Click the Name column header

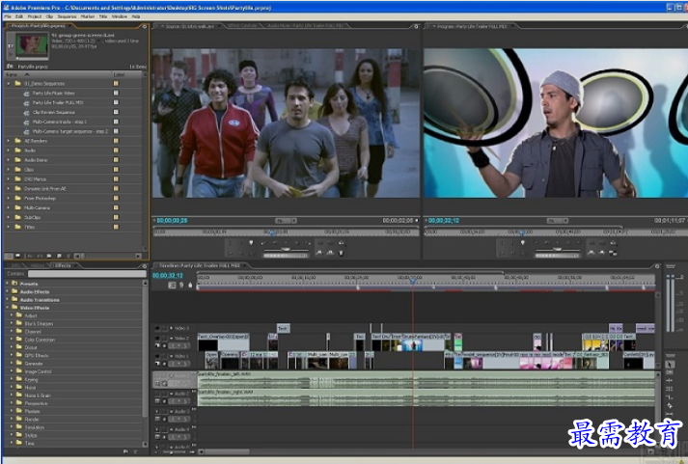tap(12, 75)
